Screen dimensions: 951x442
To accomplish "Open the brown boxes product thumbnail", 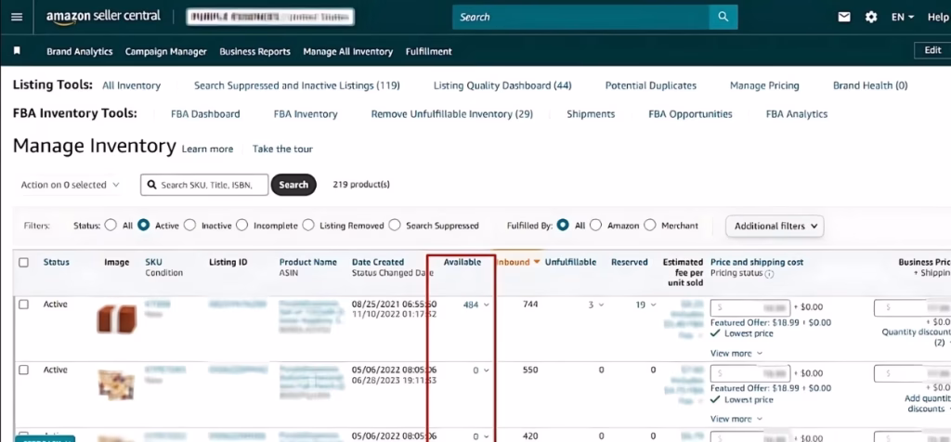I will [116, 319].
